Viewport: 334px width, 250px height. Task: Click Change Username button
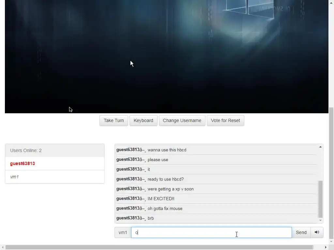pyautogui.click(x=182, y=120)
